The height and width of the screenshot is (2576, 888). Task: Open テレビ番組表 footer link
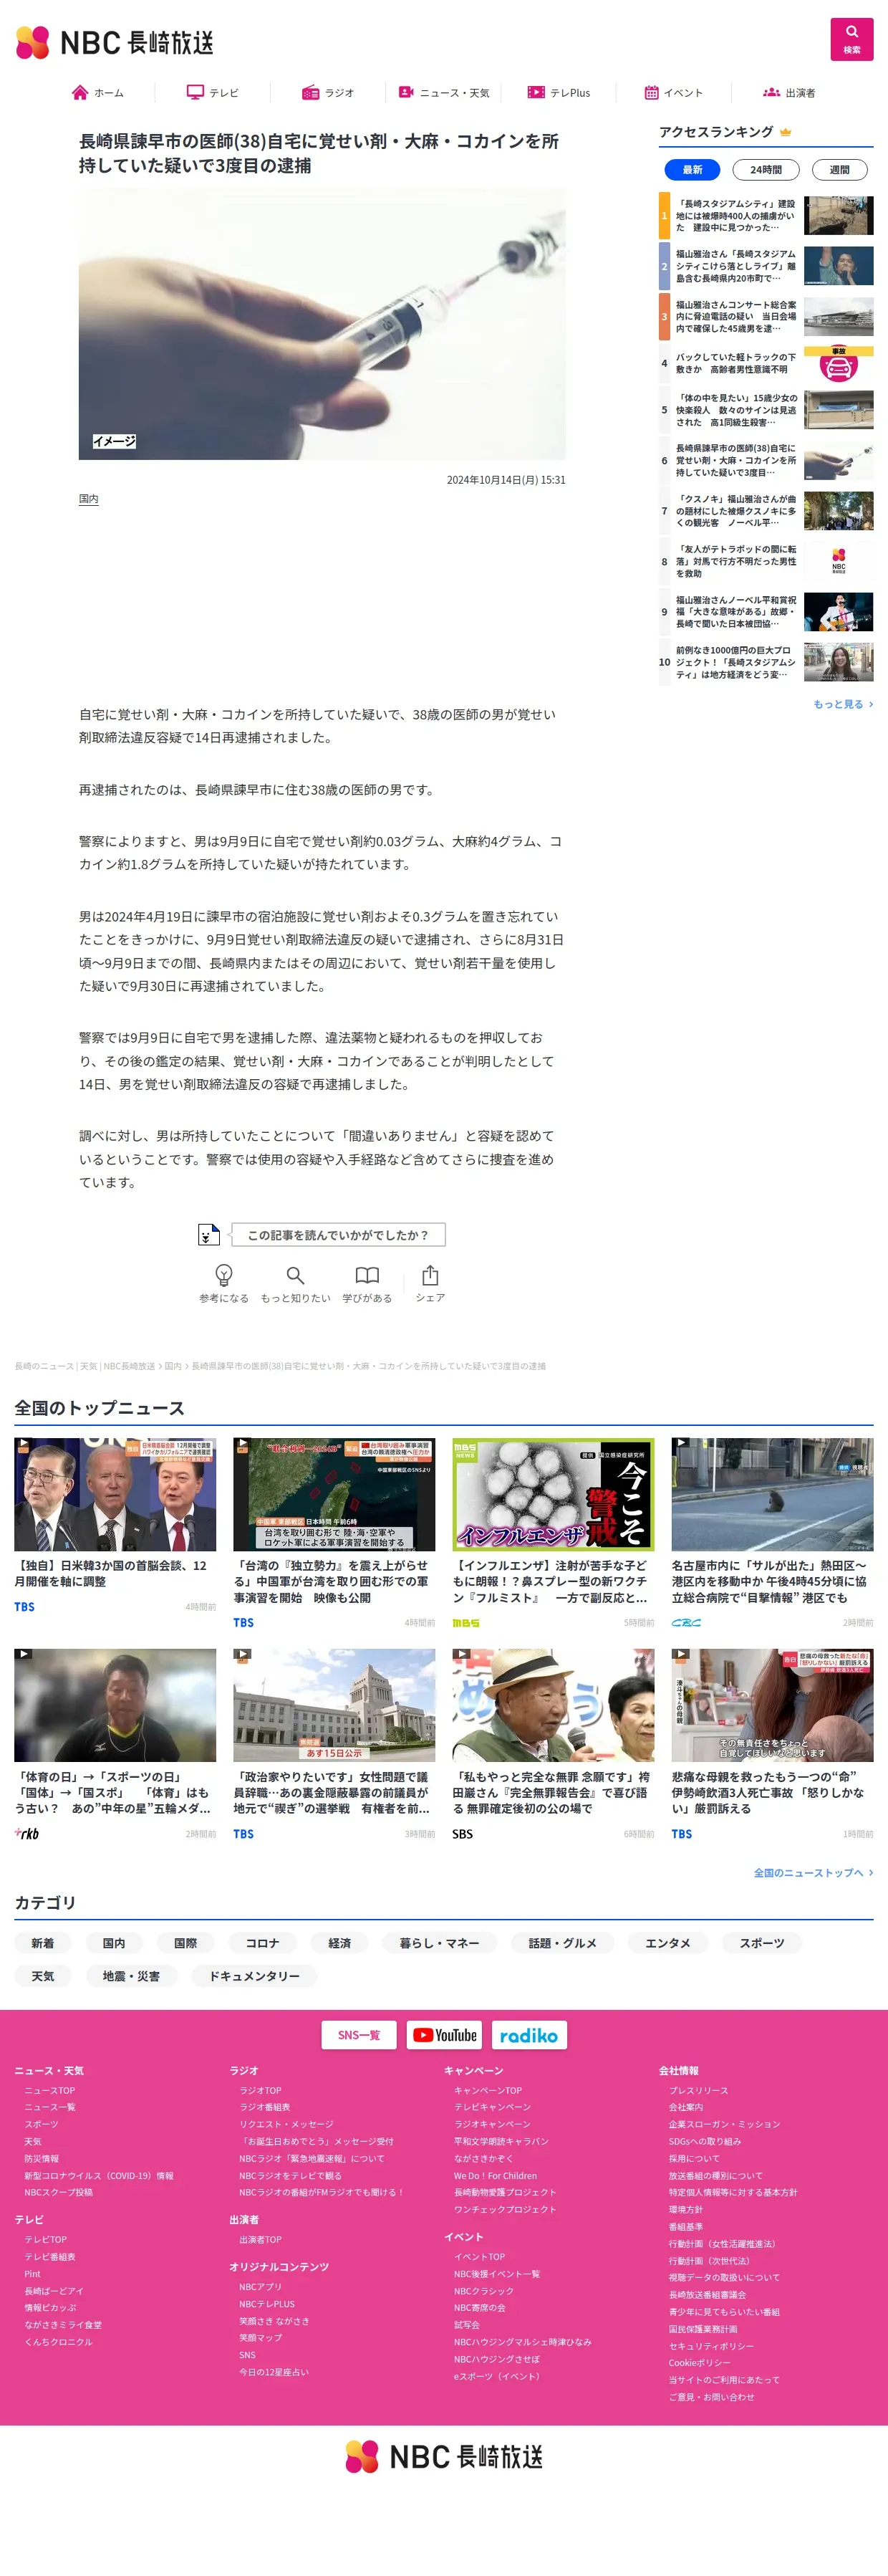click(x=50, y=2256)
